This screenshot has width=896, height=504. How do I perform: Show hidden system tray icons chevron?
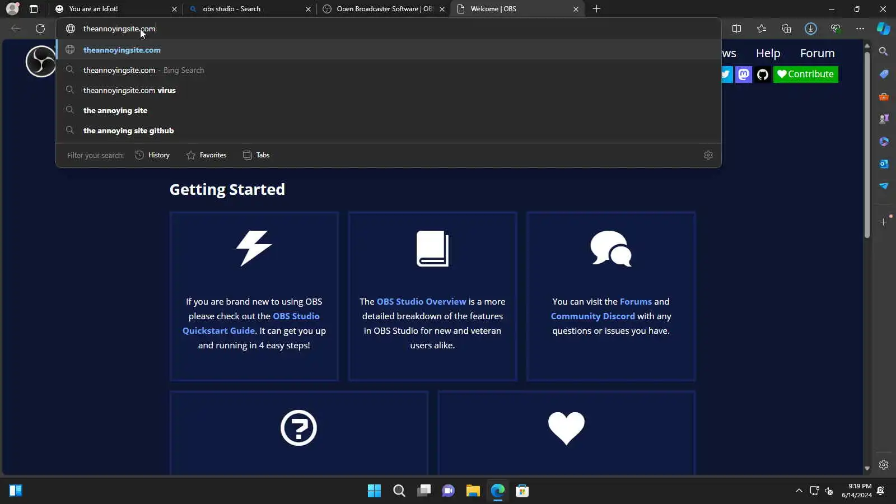[799, 491]
